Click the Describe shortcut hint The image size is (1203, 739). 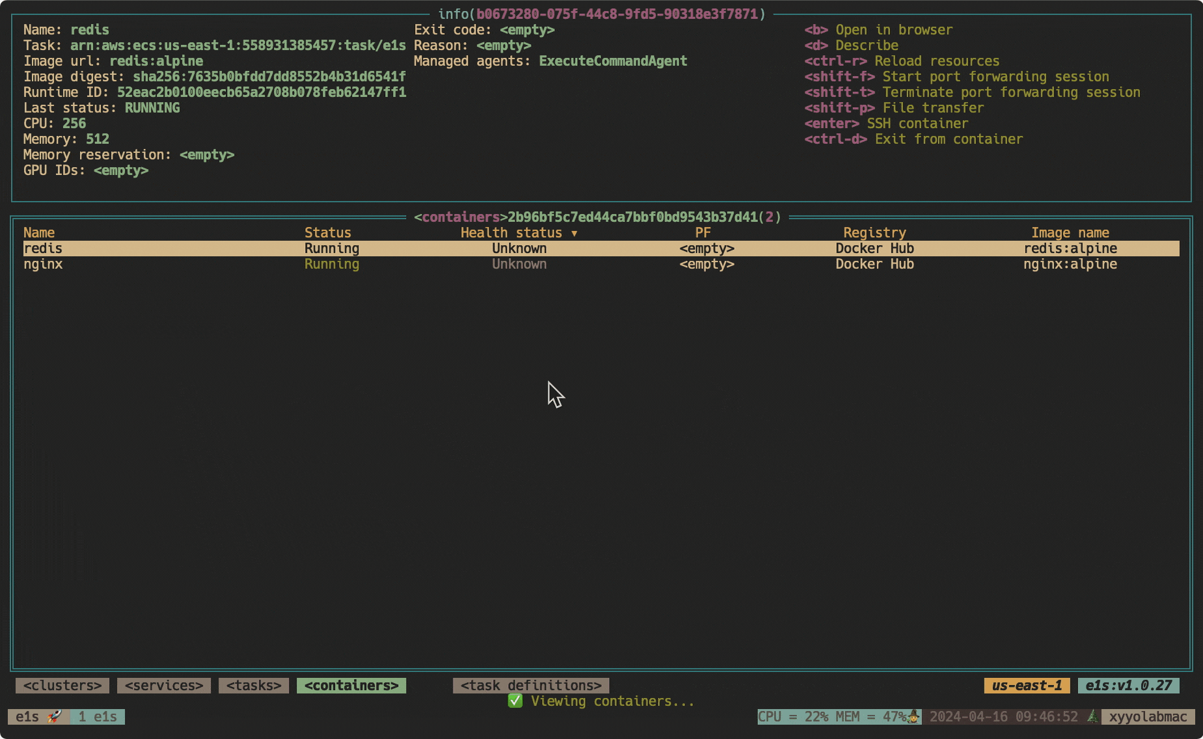pyautogui.click(x=851, y=46)
